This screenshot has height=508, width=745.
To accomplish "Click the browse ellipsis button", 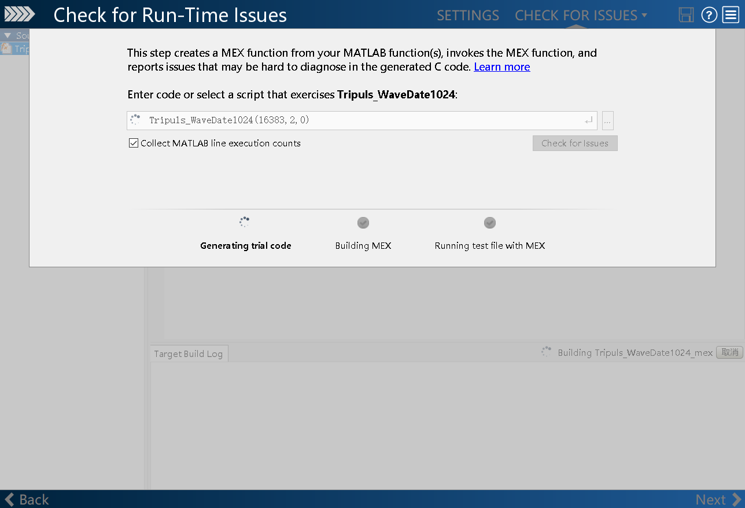I will pos(607,120).
